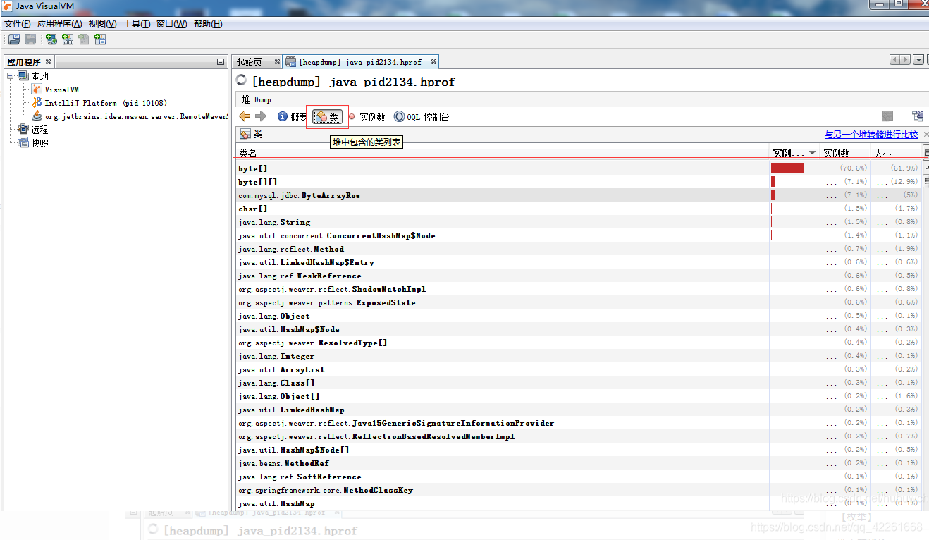Open the OQL 控制台 console
The width and height of the screenshot is (929, 540).
coord(422,117)
